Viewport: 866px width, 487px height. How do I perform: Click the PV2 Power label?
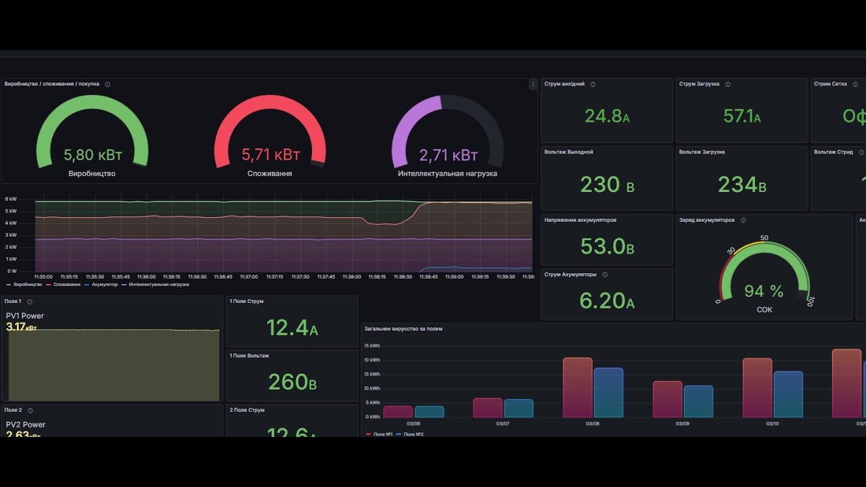point(26,425)
